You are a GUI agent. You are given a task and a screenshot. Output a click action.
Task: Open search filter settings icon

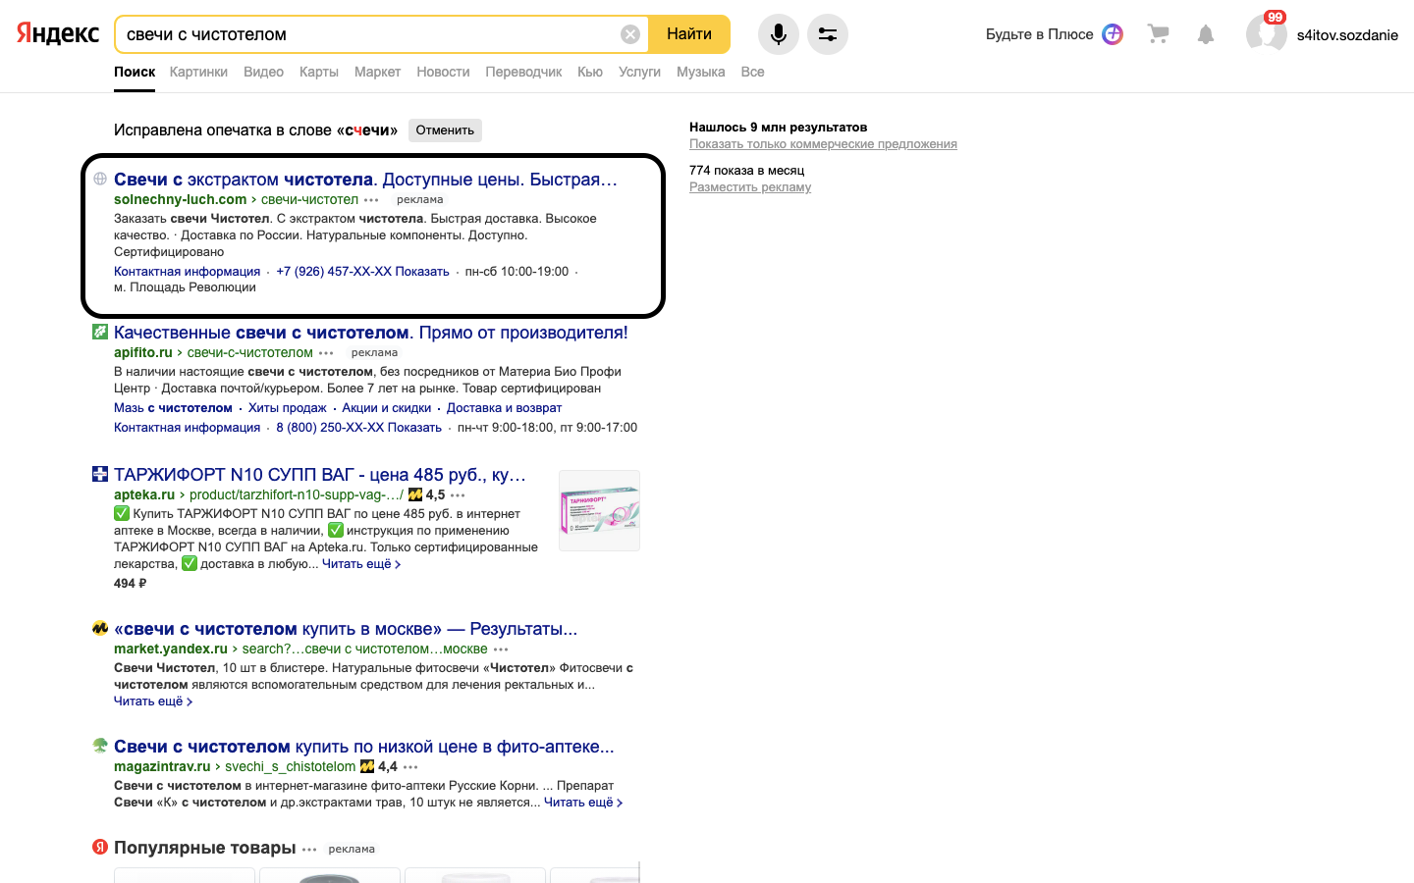tap(828, 34)
